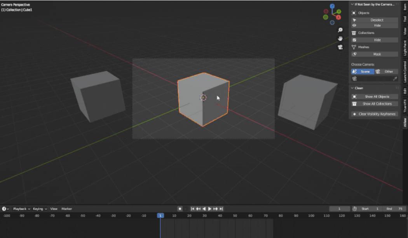
Task: Click the eye icon beside Objects Hide
Action: 354,25
